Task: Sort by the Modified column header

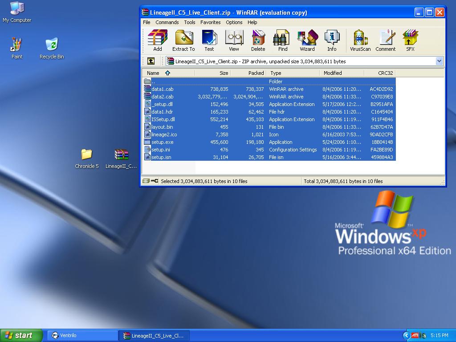Action: (342, 73)
